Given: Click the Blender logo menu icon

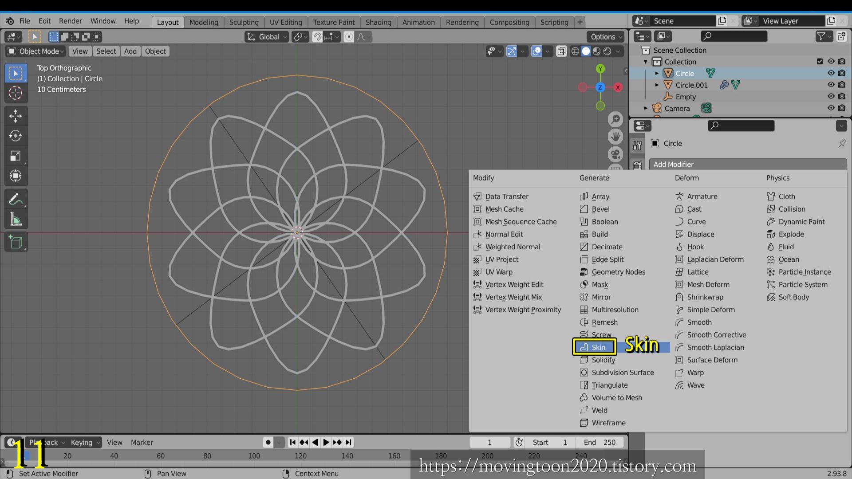Looking at the screenshot, I should [x=10, y=21].
